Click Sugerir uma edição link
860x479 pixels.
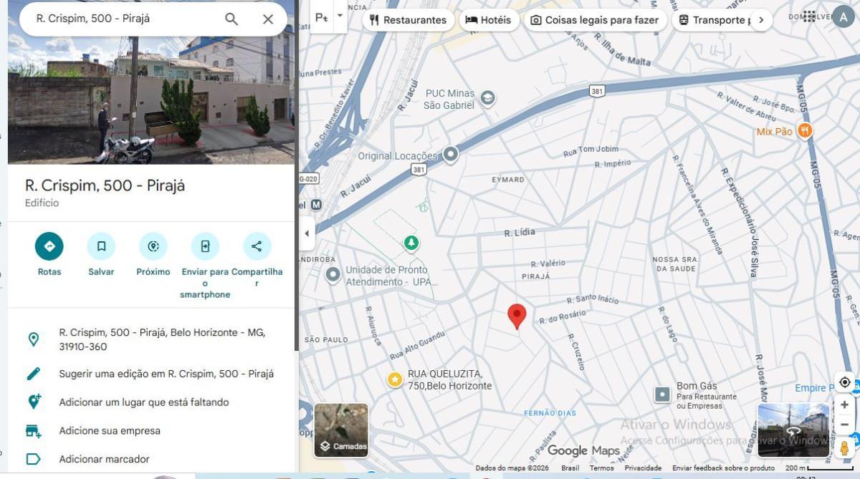pyautogui.click(x=166, y=374)
